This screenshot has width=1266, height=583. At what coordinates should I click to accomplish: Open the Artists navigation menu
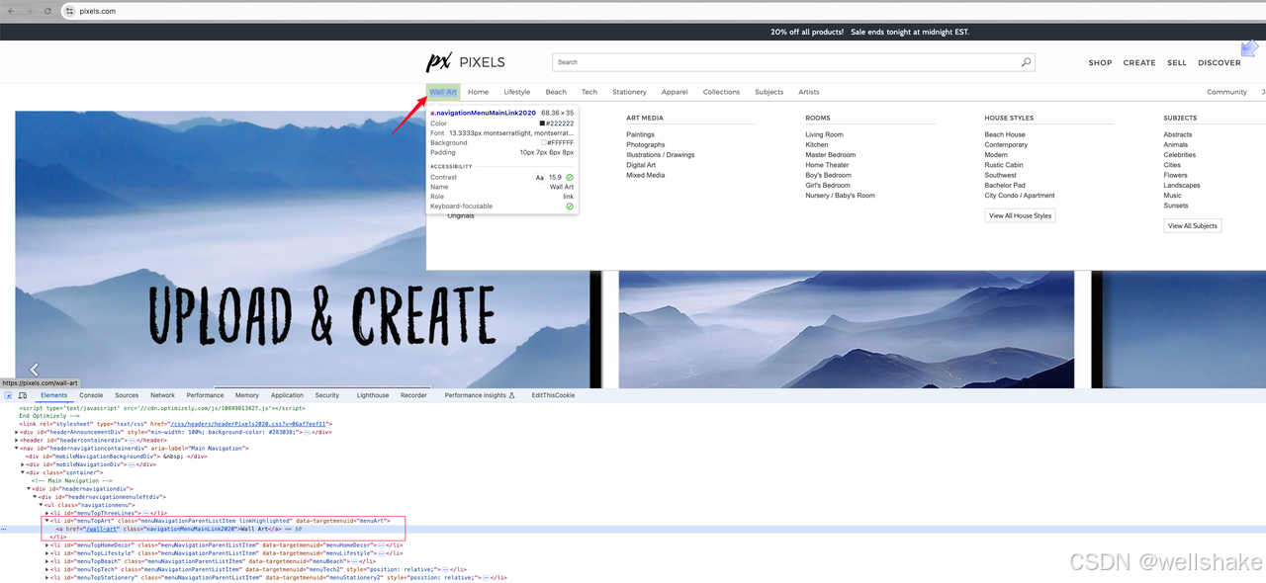809,92
